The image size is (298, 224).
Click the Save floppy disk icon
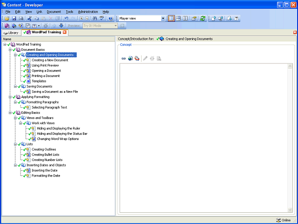(x=14, y=19)
